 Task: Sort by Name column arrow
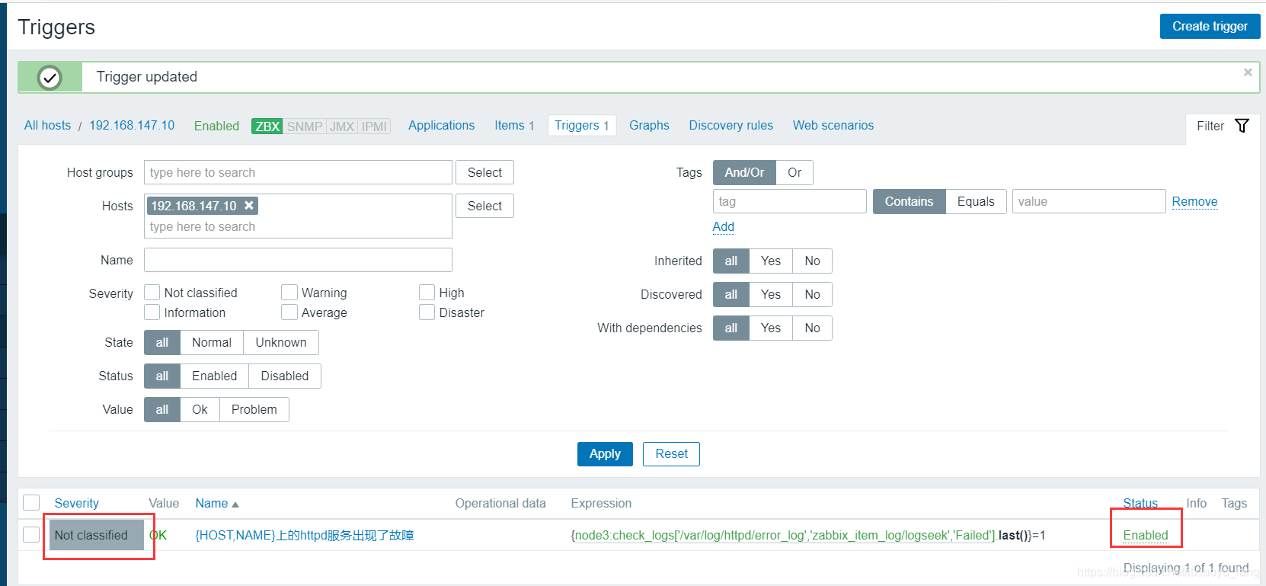coord(235,504)
